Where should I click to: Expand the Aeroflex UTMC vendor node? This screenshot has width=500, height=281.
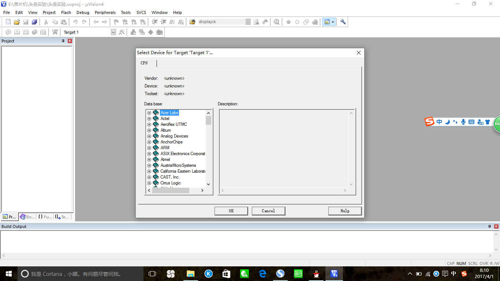pyautogui.click(x=149, y=124)
